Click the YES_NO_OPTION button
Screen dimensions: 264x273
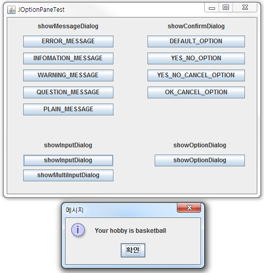(x=196, y=58)
